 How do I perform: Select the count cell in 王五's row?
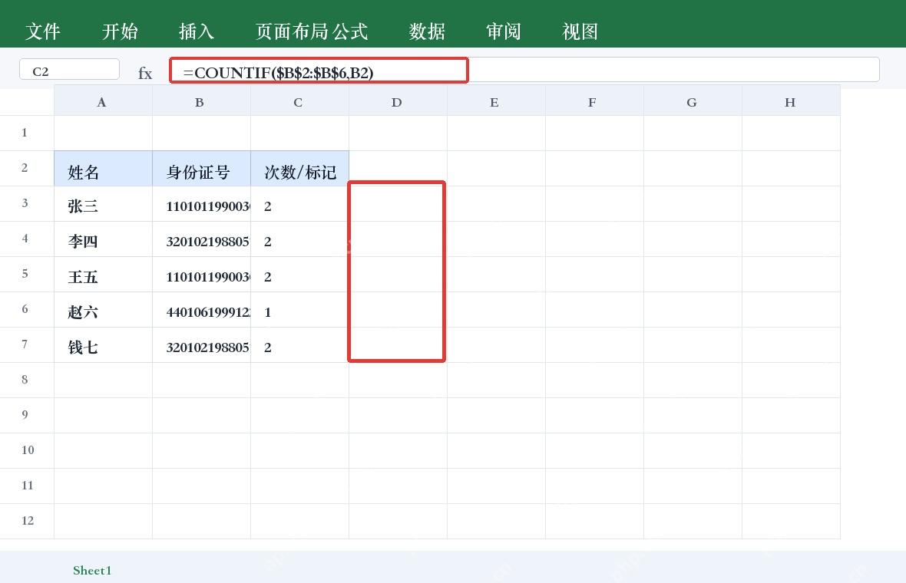coord(299,274)
